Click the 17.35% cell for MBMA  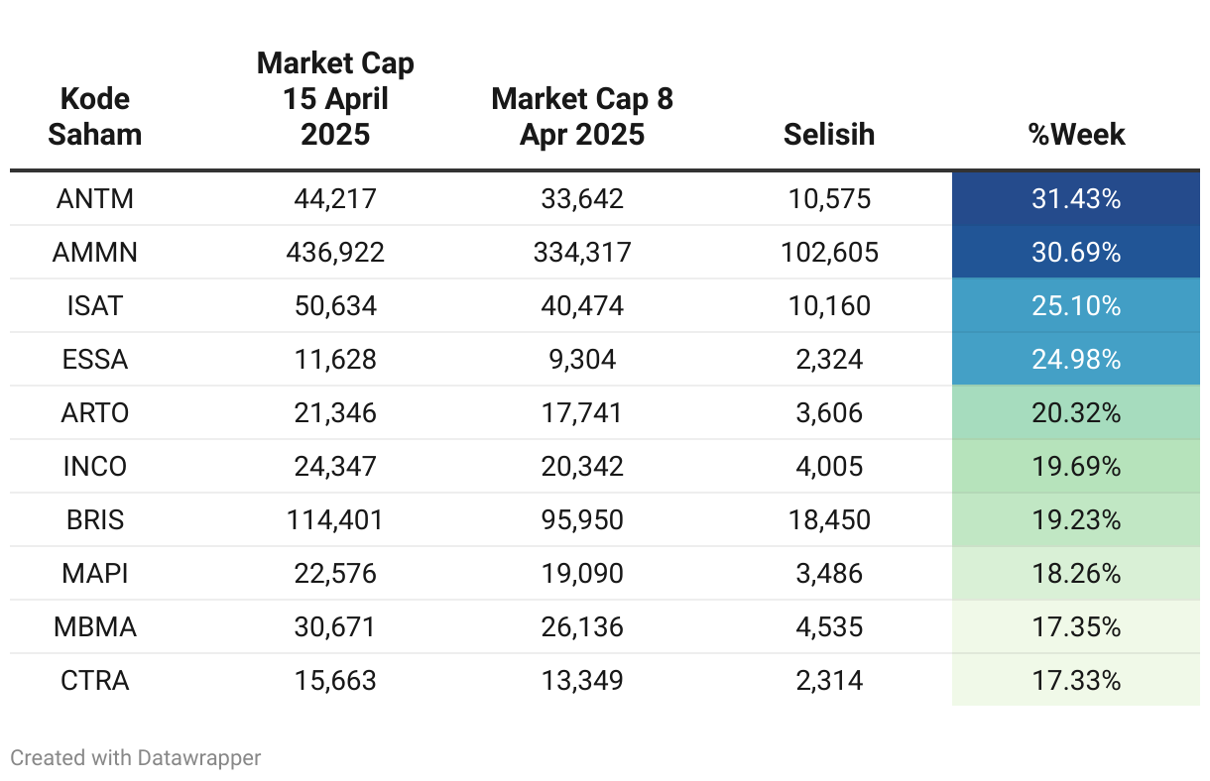click(x=1076, y=627)
